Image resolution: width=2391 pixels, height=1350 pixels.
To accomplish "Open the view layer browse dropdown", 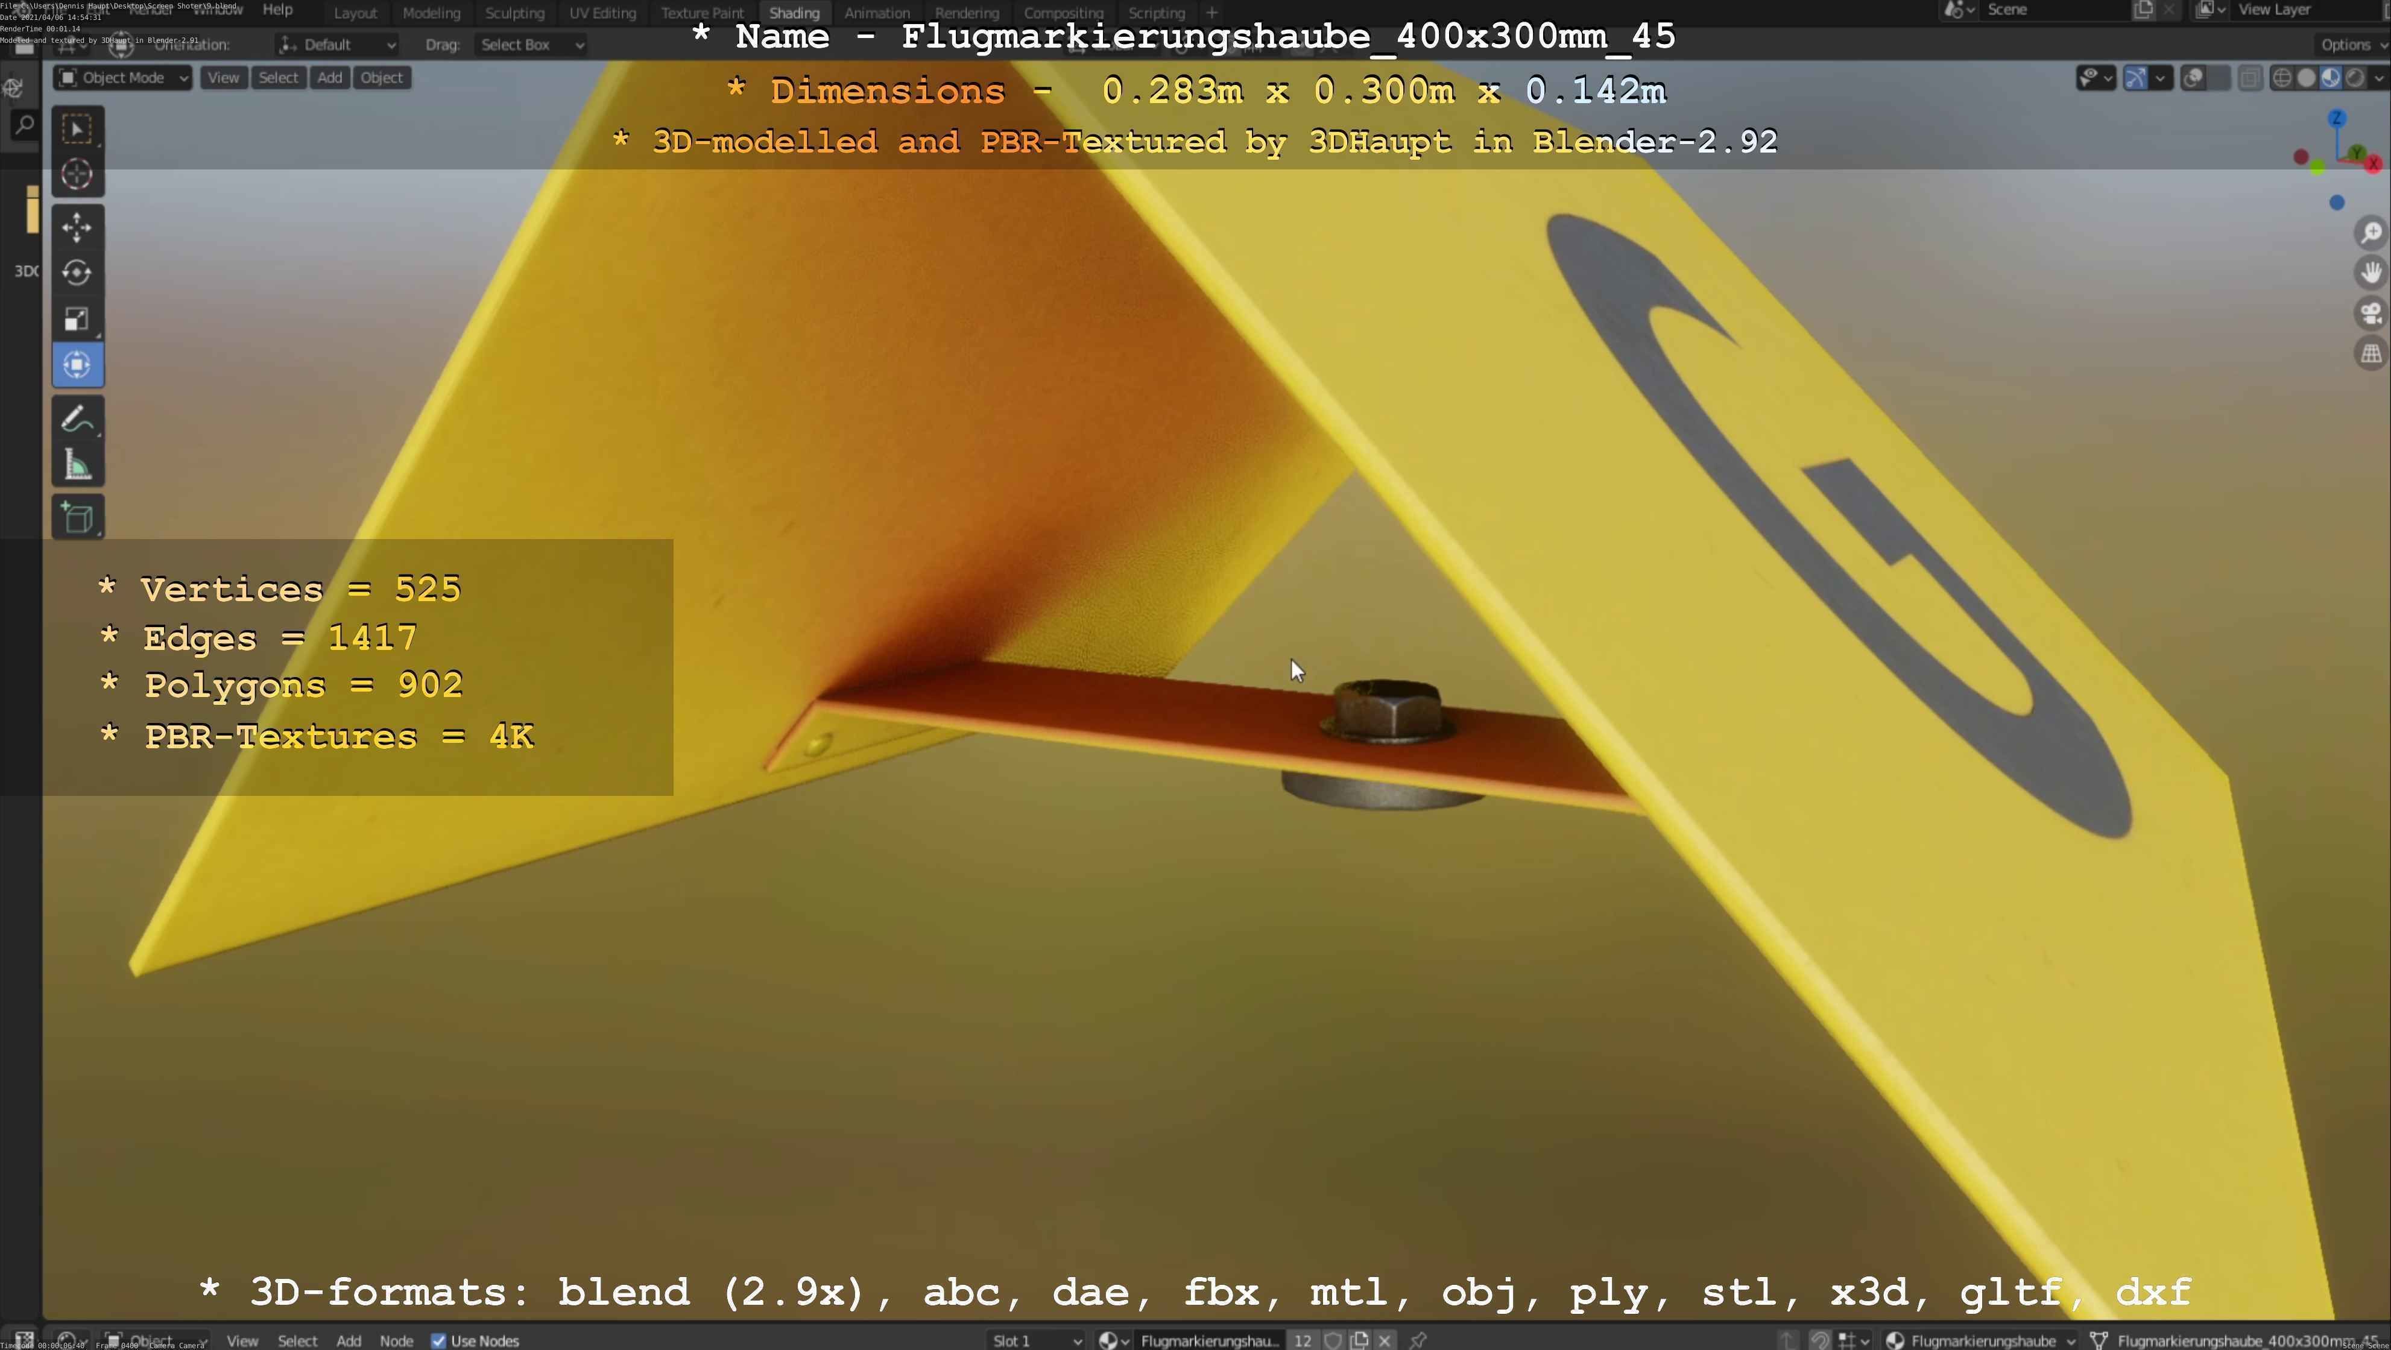I will [x=2212, y=10].
